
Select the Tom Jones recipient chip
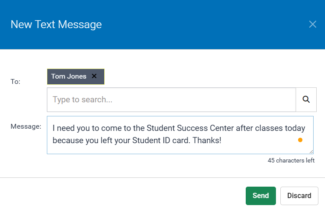coord(69,76)
